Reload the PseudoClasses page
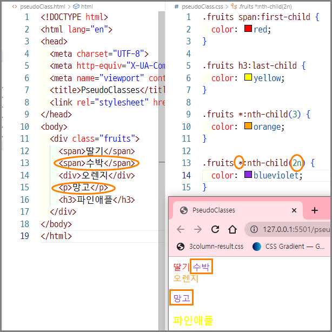Image resolution: width=332 pixels, height=332 pixels. 215,229
